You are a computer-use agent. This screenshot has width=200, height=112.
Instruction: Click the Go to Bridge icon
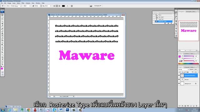pyautogui.click(x=91, y=6)
